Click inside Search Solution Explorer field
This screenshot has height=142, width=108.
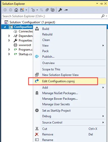click(51, 16)
